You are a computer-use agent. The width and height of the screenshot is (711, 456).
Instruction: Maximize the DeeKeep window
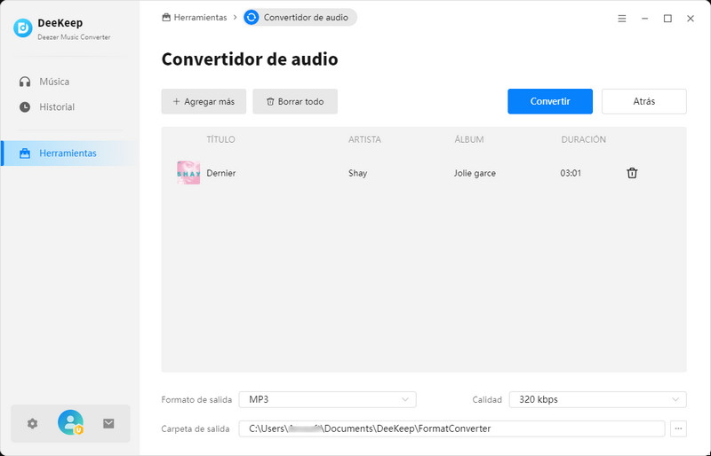pyautogui.click(x=667, y=19)
